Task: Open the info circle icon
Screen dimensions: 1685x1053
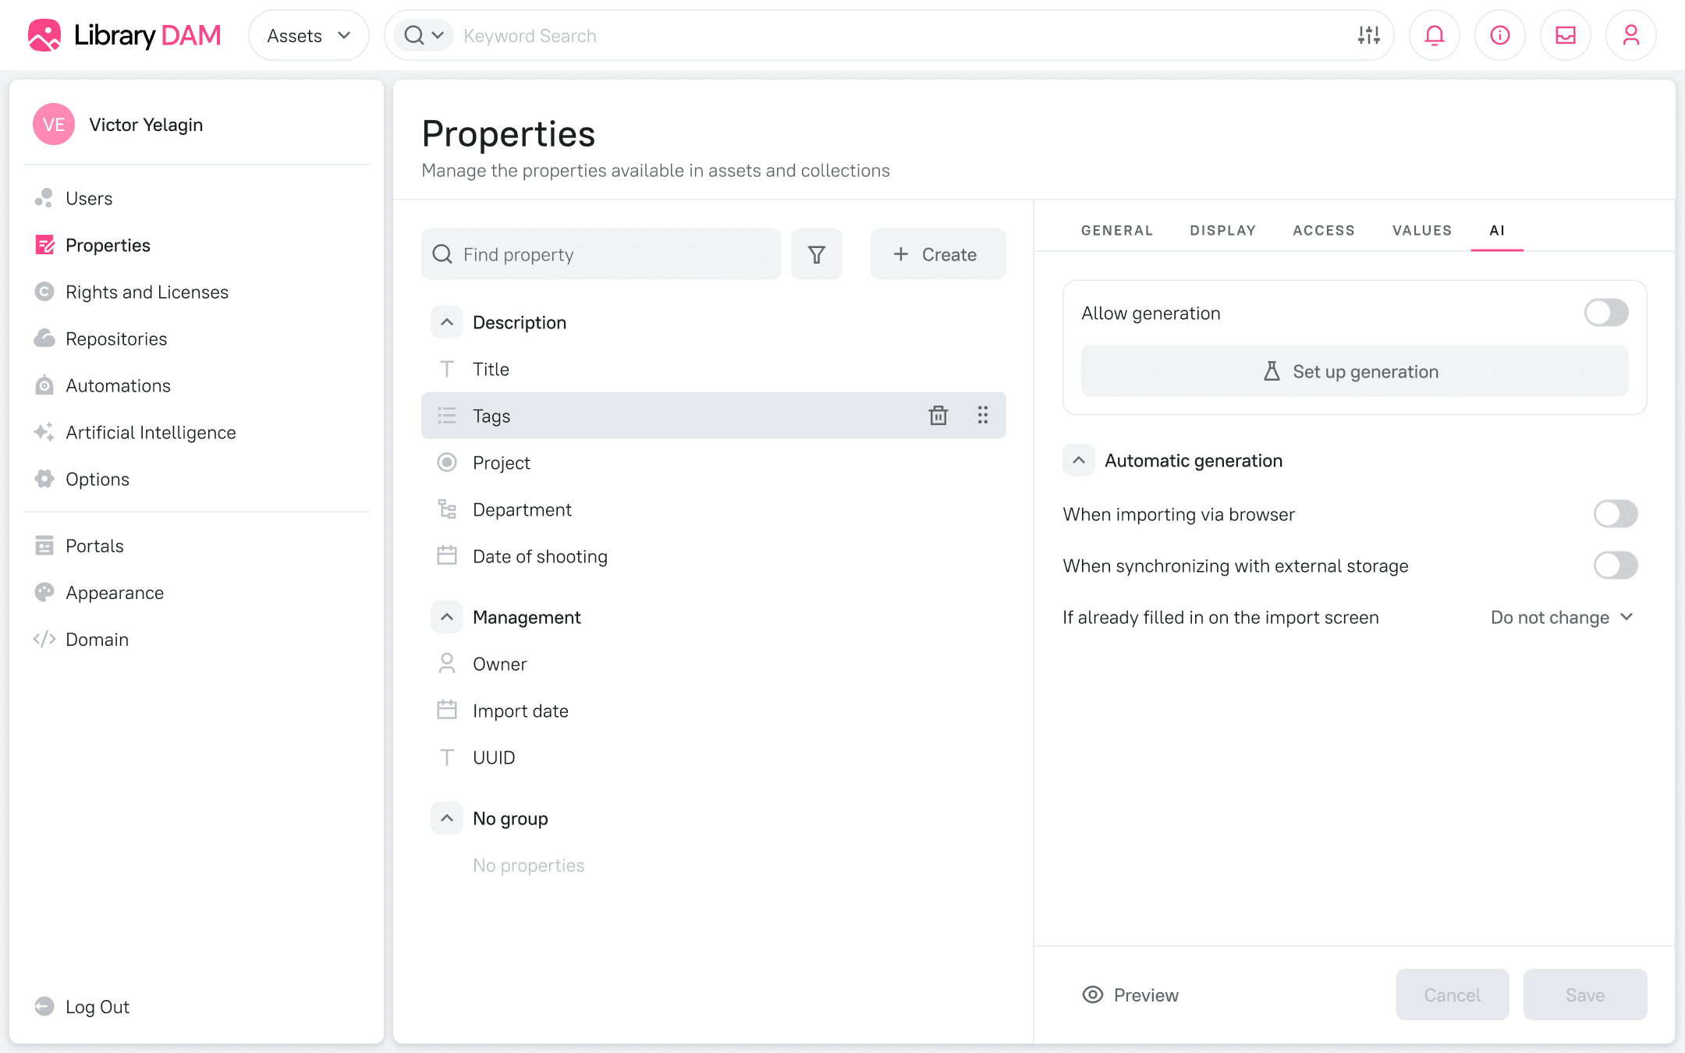Action: (x=1499, y=35)
